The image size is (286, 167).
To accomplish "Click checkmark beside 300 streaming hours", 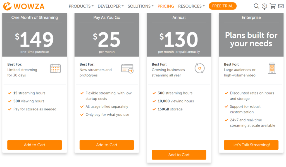I will [154, 93].
